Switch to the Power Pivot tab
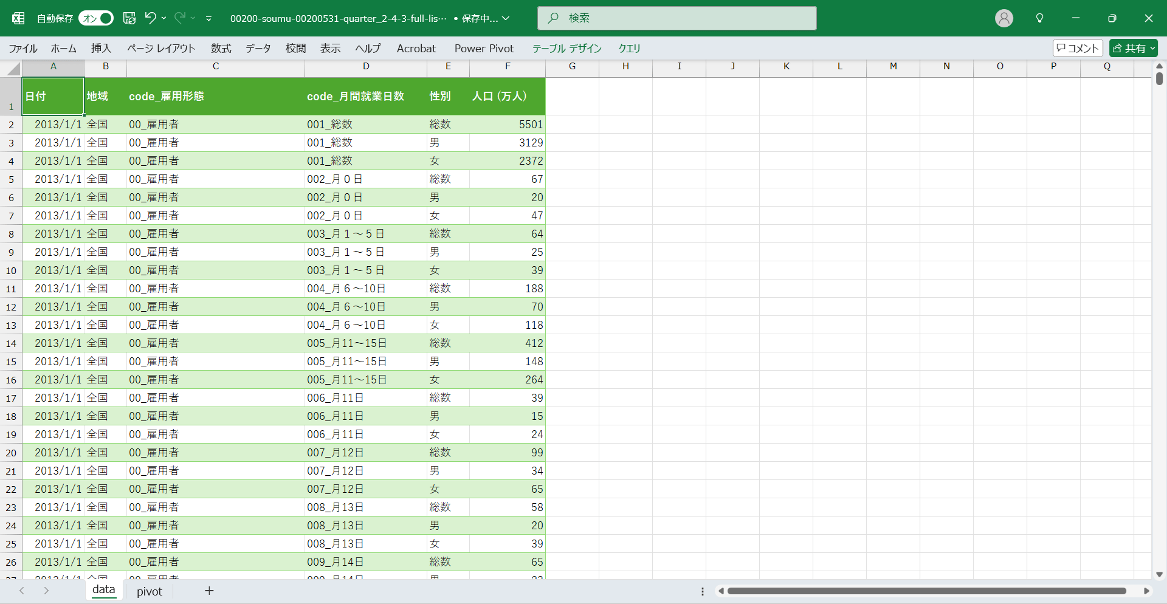1167x604 pixels. pos(484,49)
